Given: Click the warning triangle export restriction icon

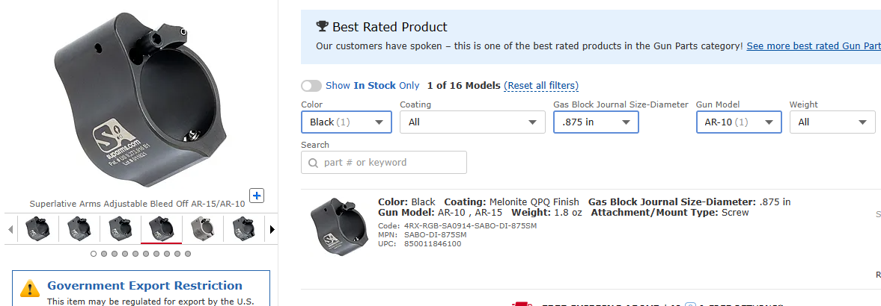Looking at the screenshot, I should click(x=29, y=288).
